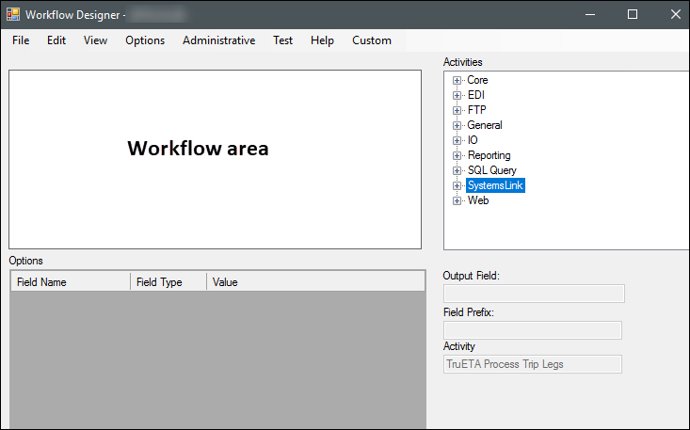Open the Options menu
The width and height of the screenshot is (690, 430).
pyautogui.click(x=145, y=40)
